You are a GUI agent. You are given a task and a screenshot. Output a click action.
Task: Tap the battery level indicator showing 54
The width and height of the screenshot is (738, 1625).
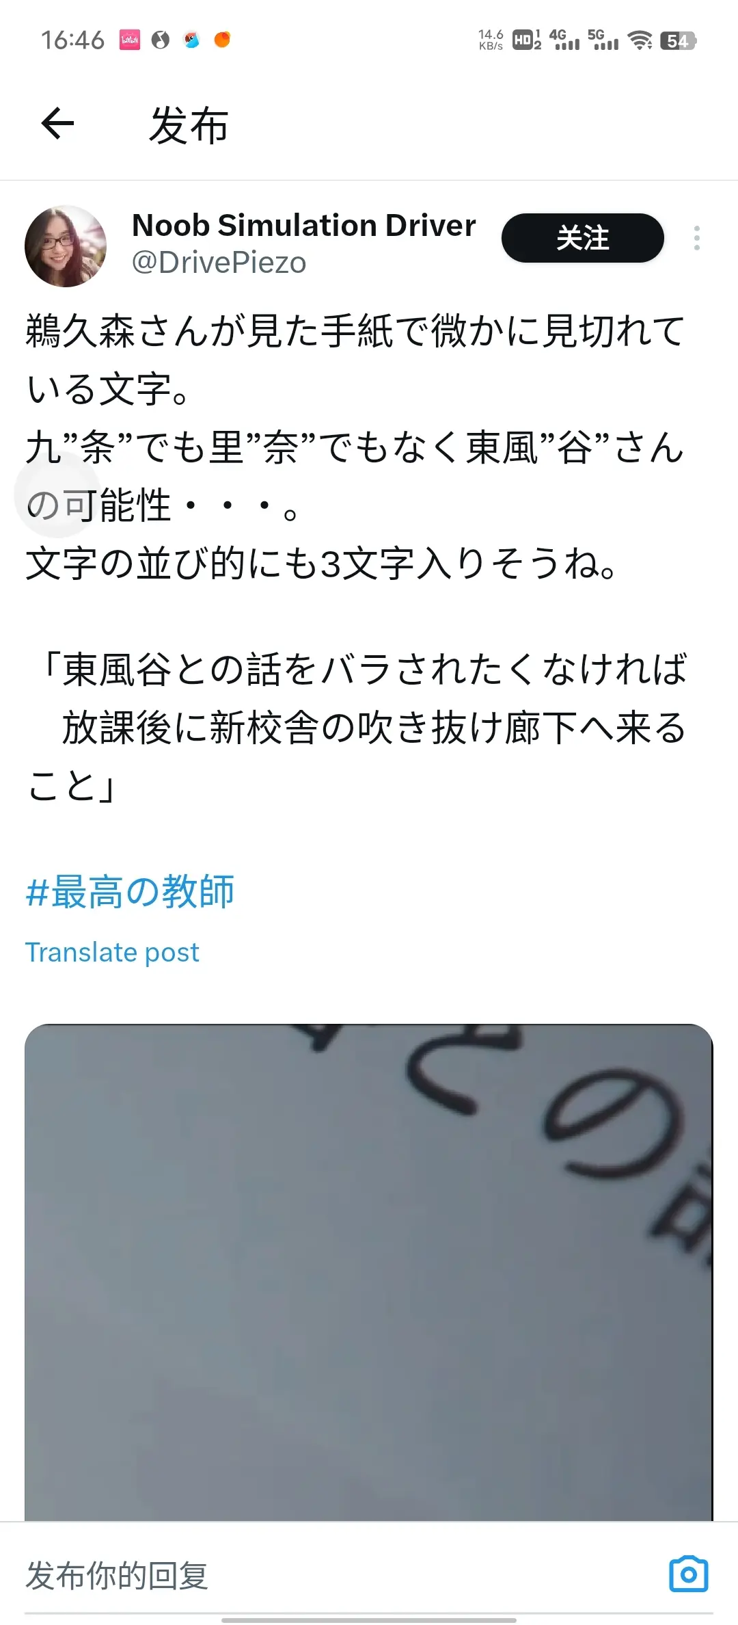678,40
